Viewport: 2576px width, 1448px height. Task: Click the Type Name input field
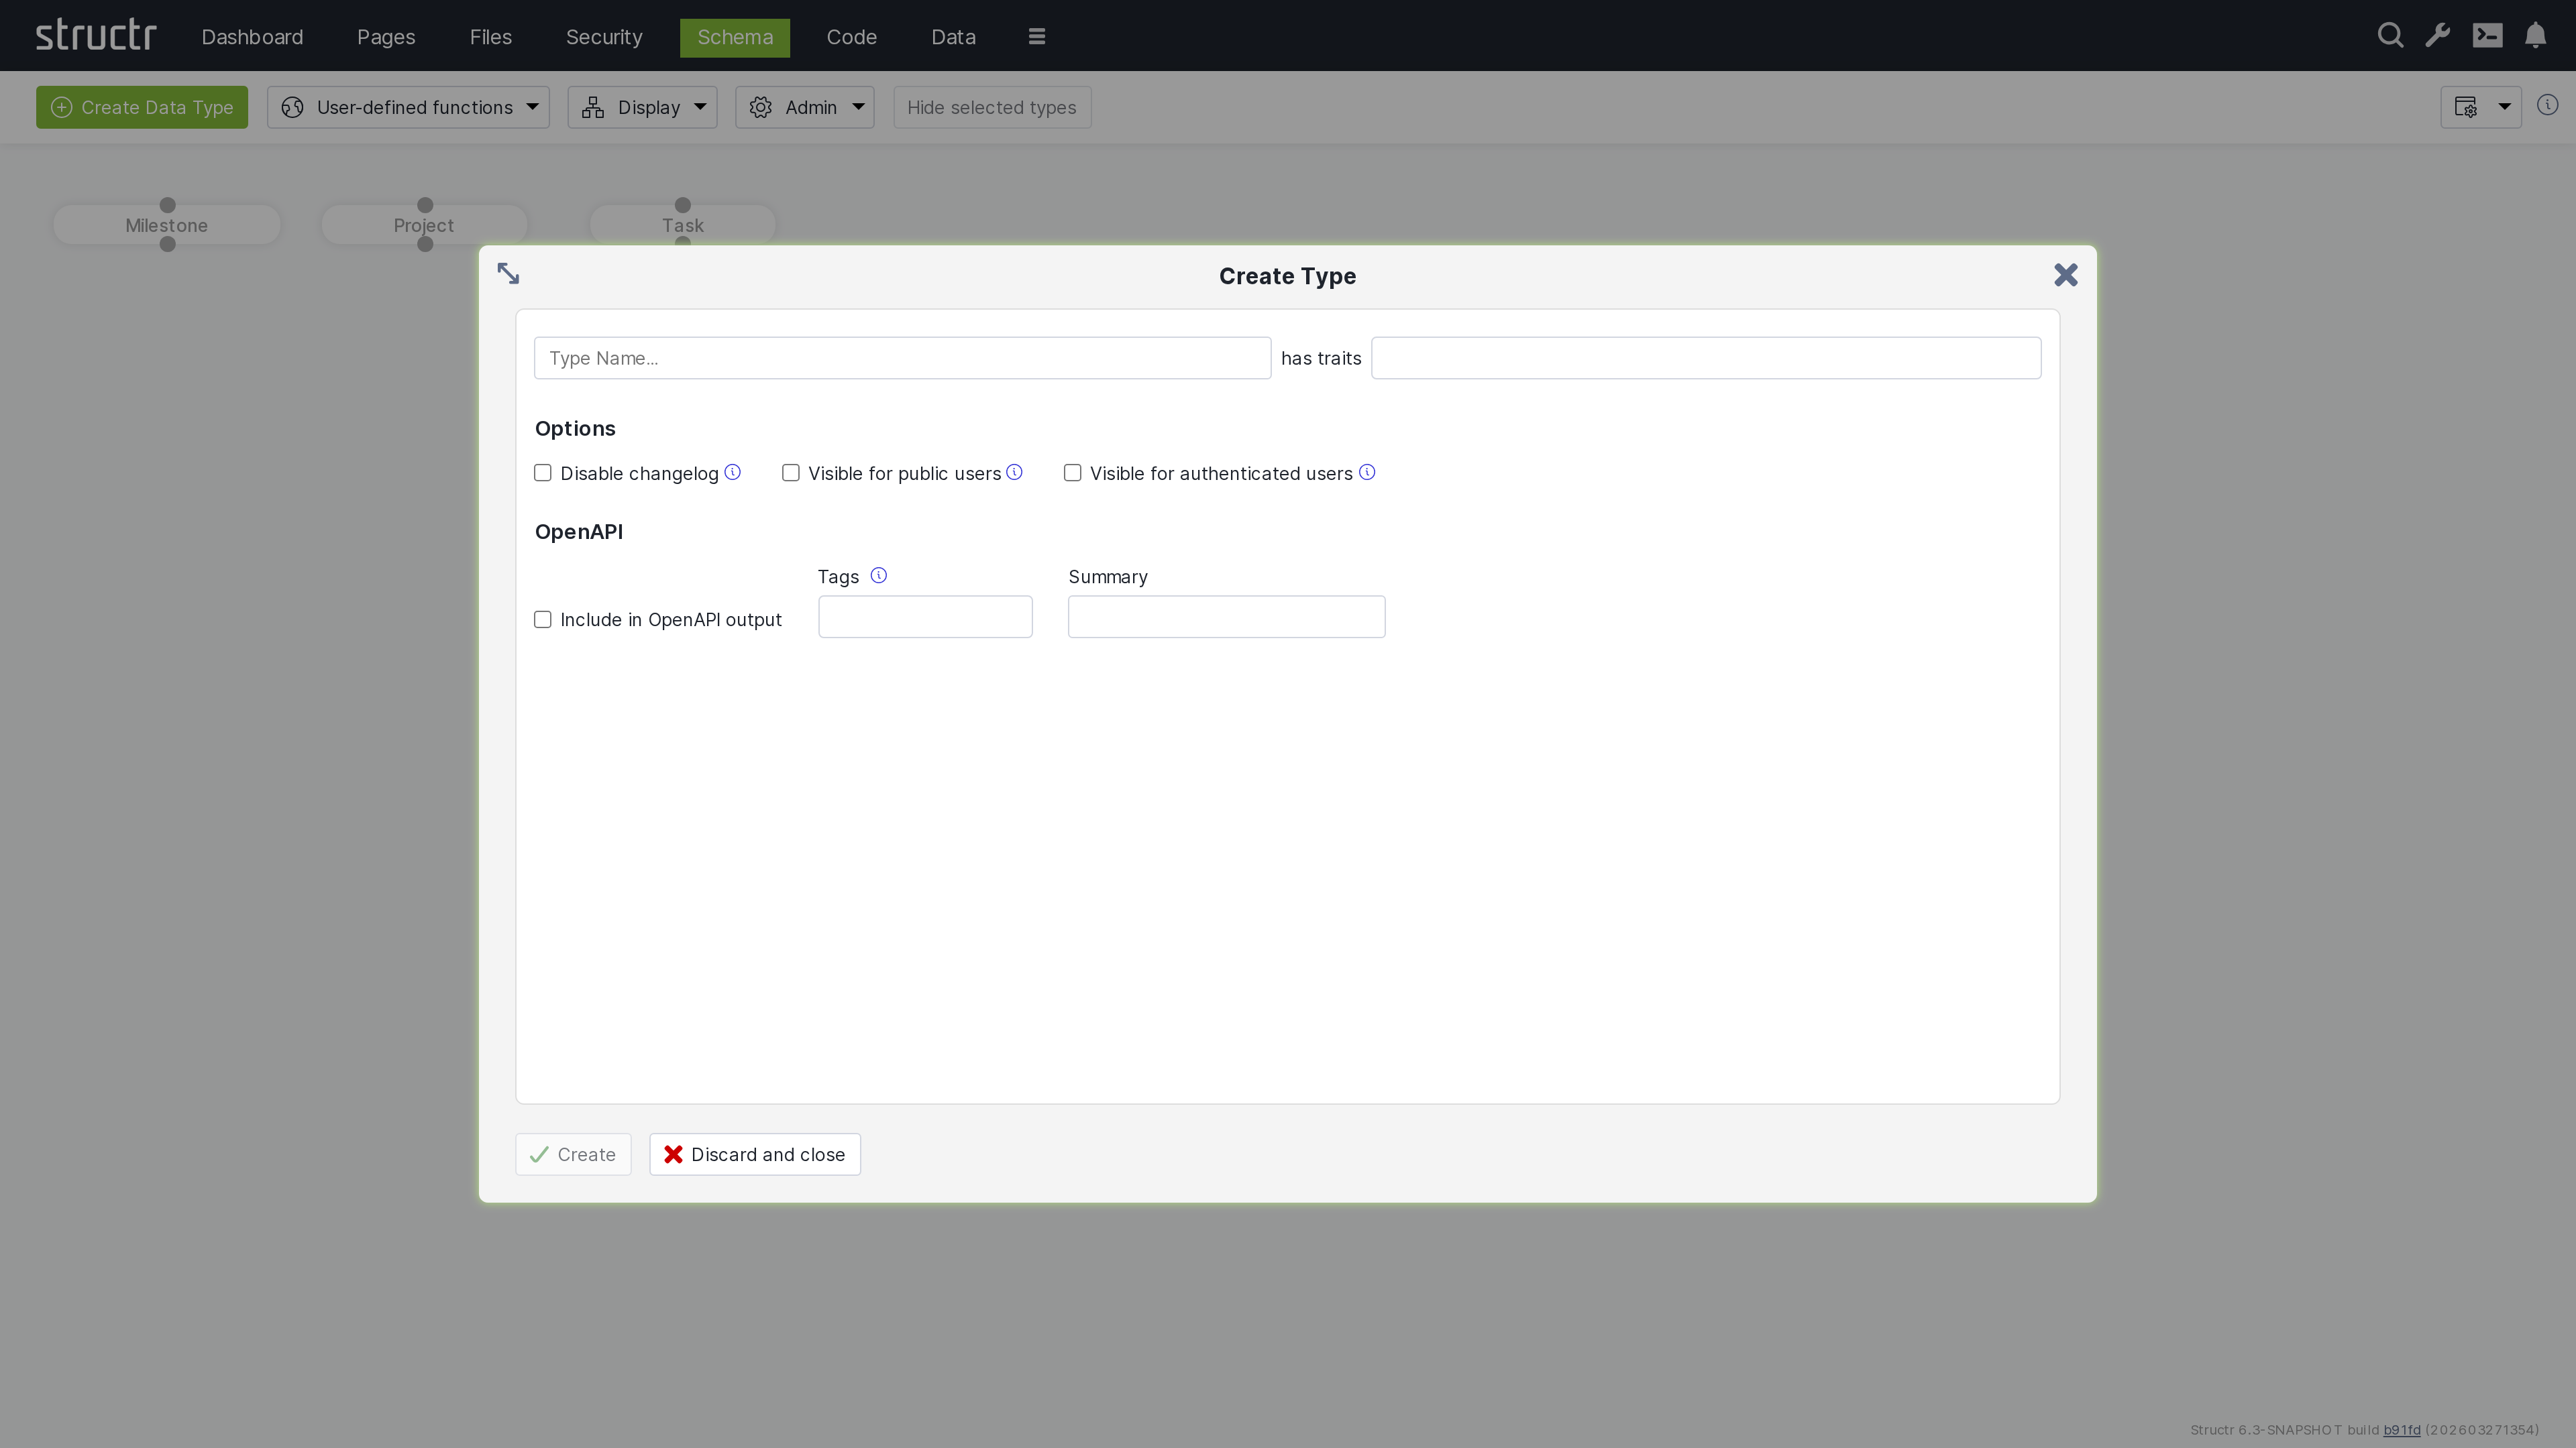tap(901, 357)
